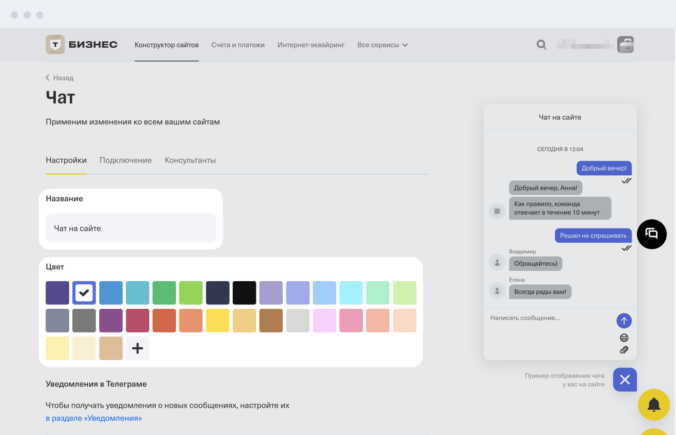Select the green color swatch
This screenshot has width=676, height=435.
(x=164, y=293)
